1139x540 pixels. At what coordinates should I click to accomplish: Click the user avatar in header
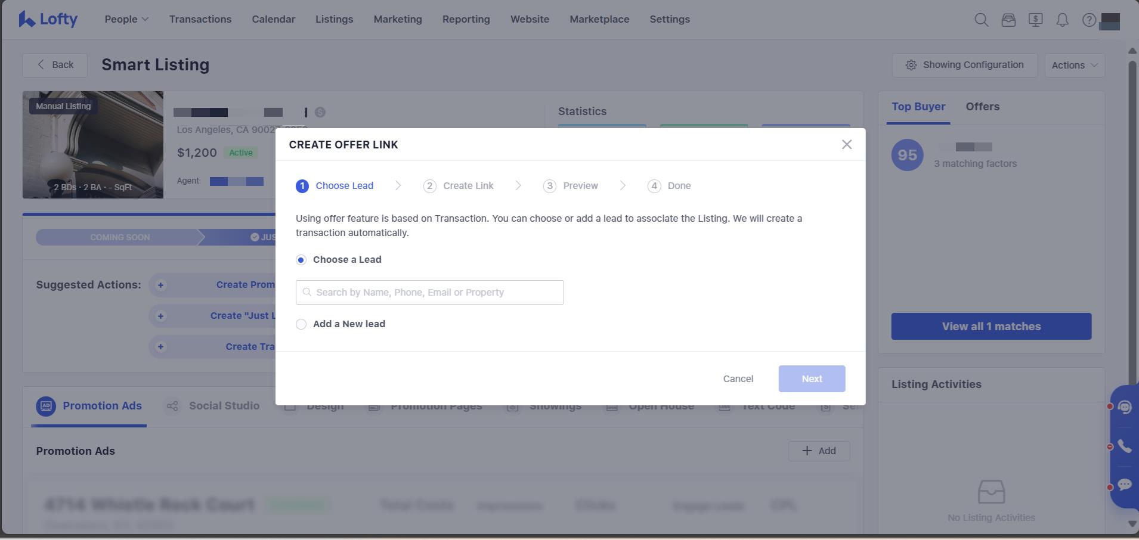click(x=1110, y=21)
